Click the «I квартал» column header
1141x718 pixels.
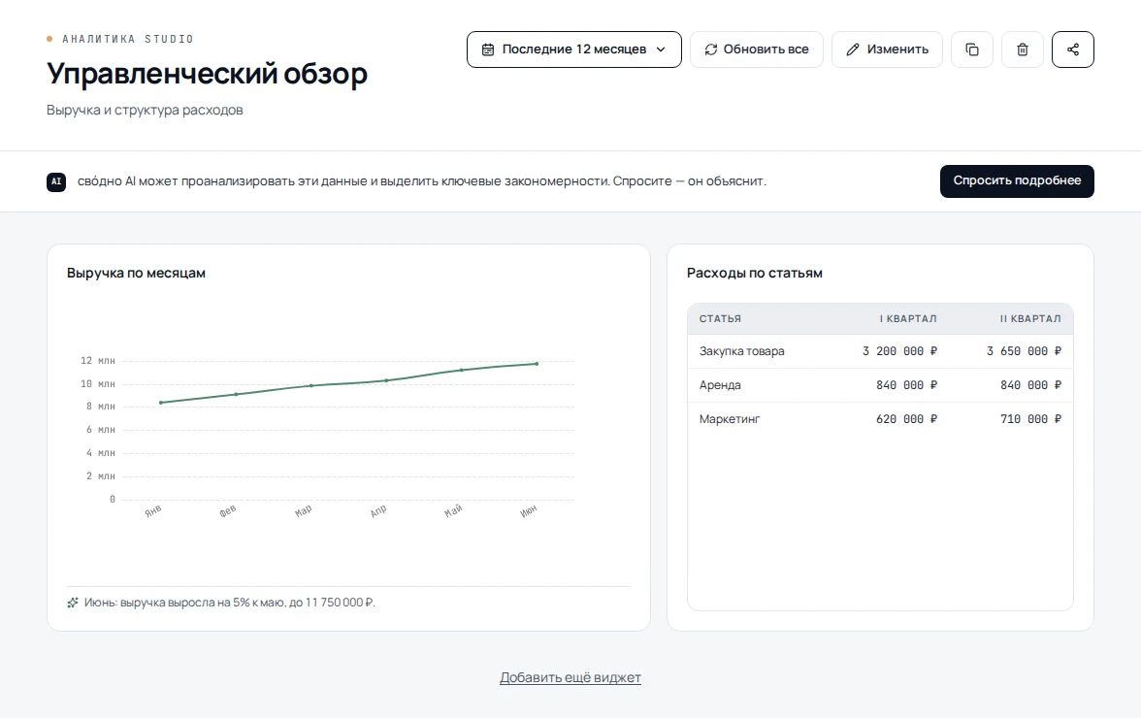[908, 318]
